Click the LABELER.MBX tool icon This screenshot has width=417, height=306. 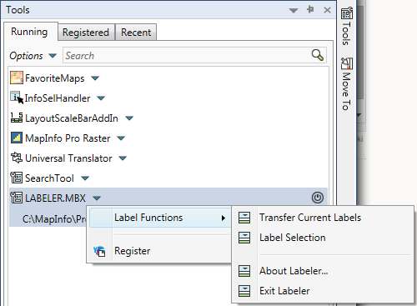(17, 198)
